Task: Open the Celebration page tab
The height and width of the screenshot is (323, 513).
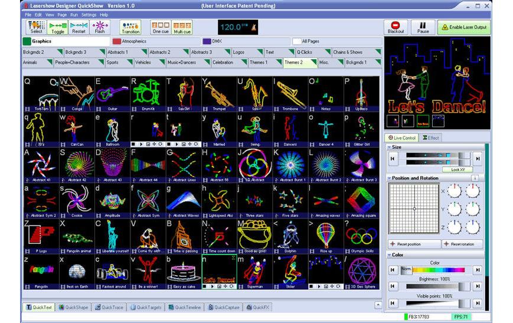Action: [x=230, y=62]
